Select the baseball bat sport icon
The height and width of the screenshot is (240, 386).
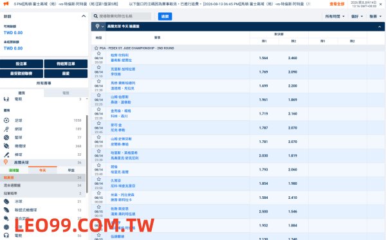[6, 154]
